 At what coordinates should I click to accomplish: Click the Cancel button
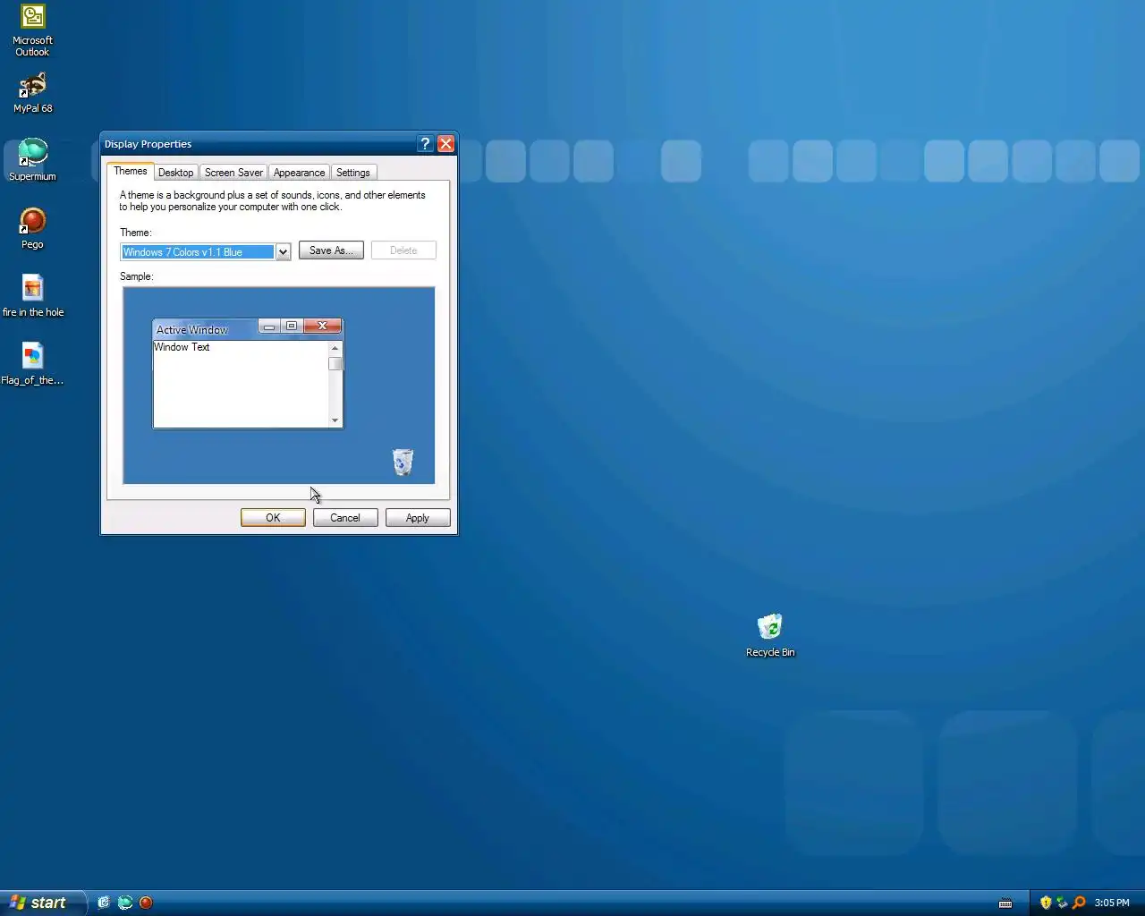coord(345,518)
